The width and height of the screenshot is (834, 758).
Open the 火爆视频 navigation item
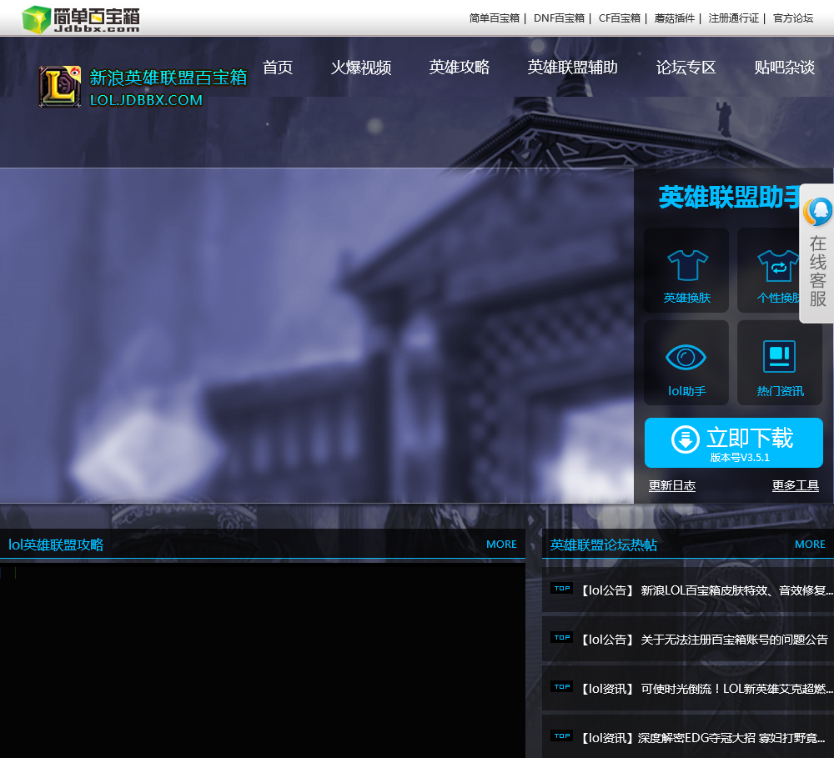pyautogui.click(x=361, y=67)
